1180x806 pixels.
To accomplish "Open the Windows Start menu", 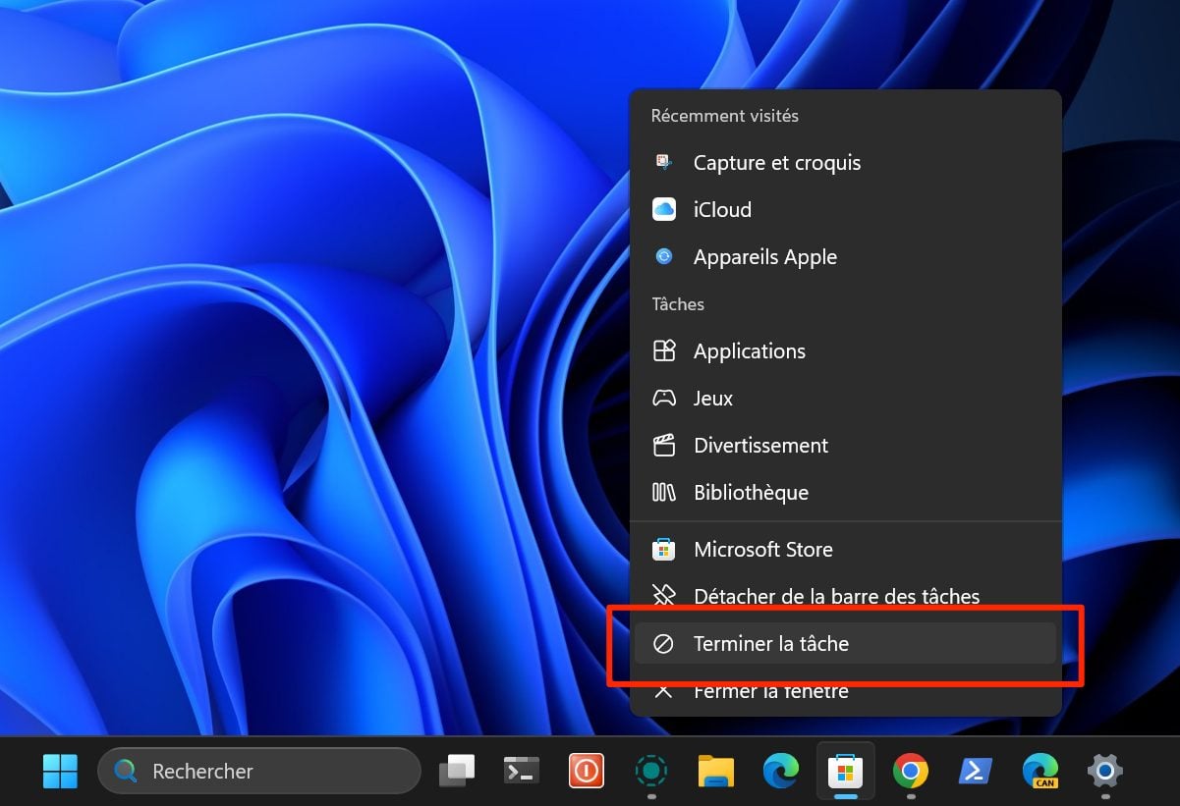I will click(60, 772).
